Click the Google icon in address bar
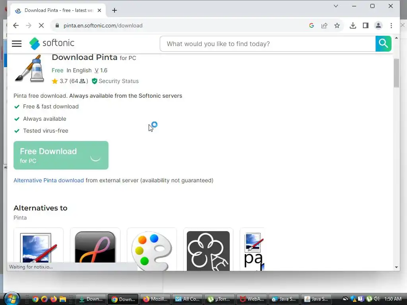 tap(312, 25)
